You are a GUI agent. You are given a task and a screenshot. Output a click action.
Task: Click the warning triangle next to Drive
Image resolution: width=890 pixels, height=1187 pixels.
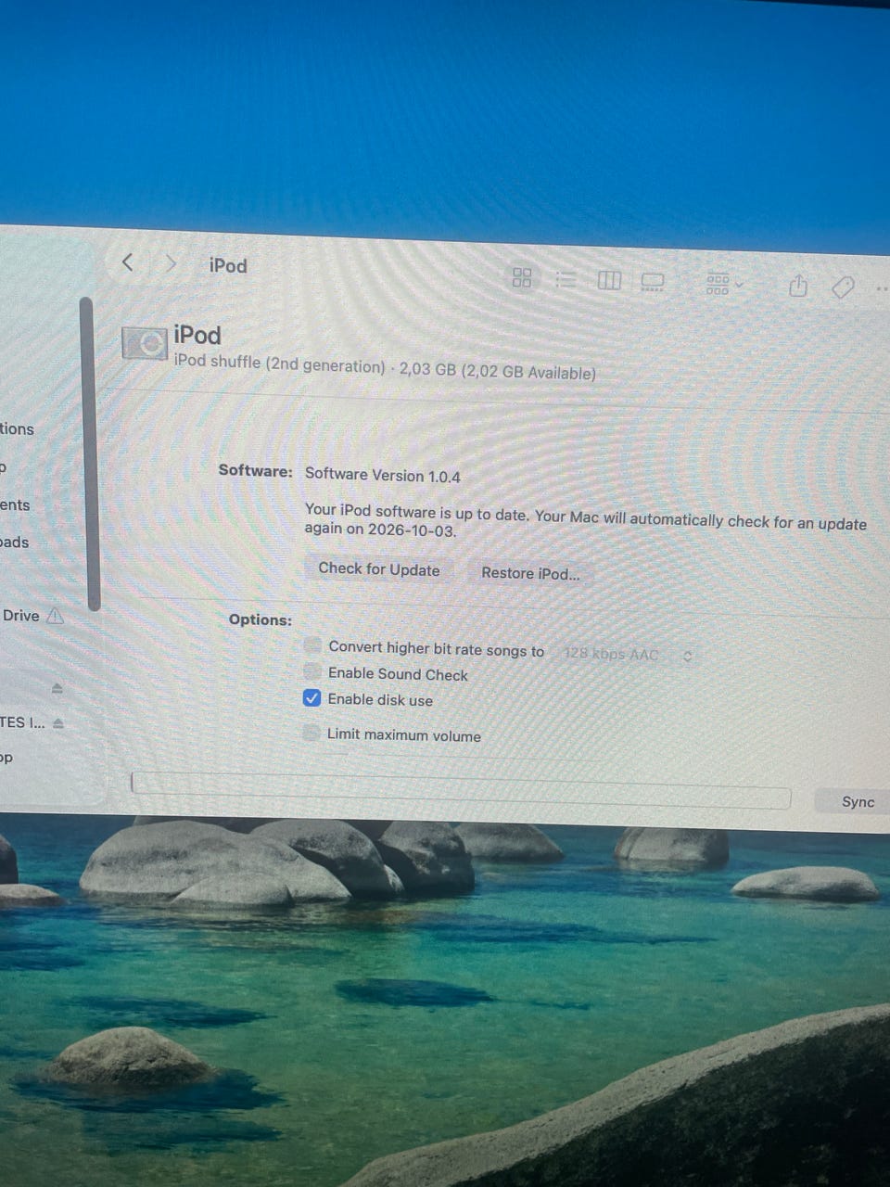pos(56,615)
